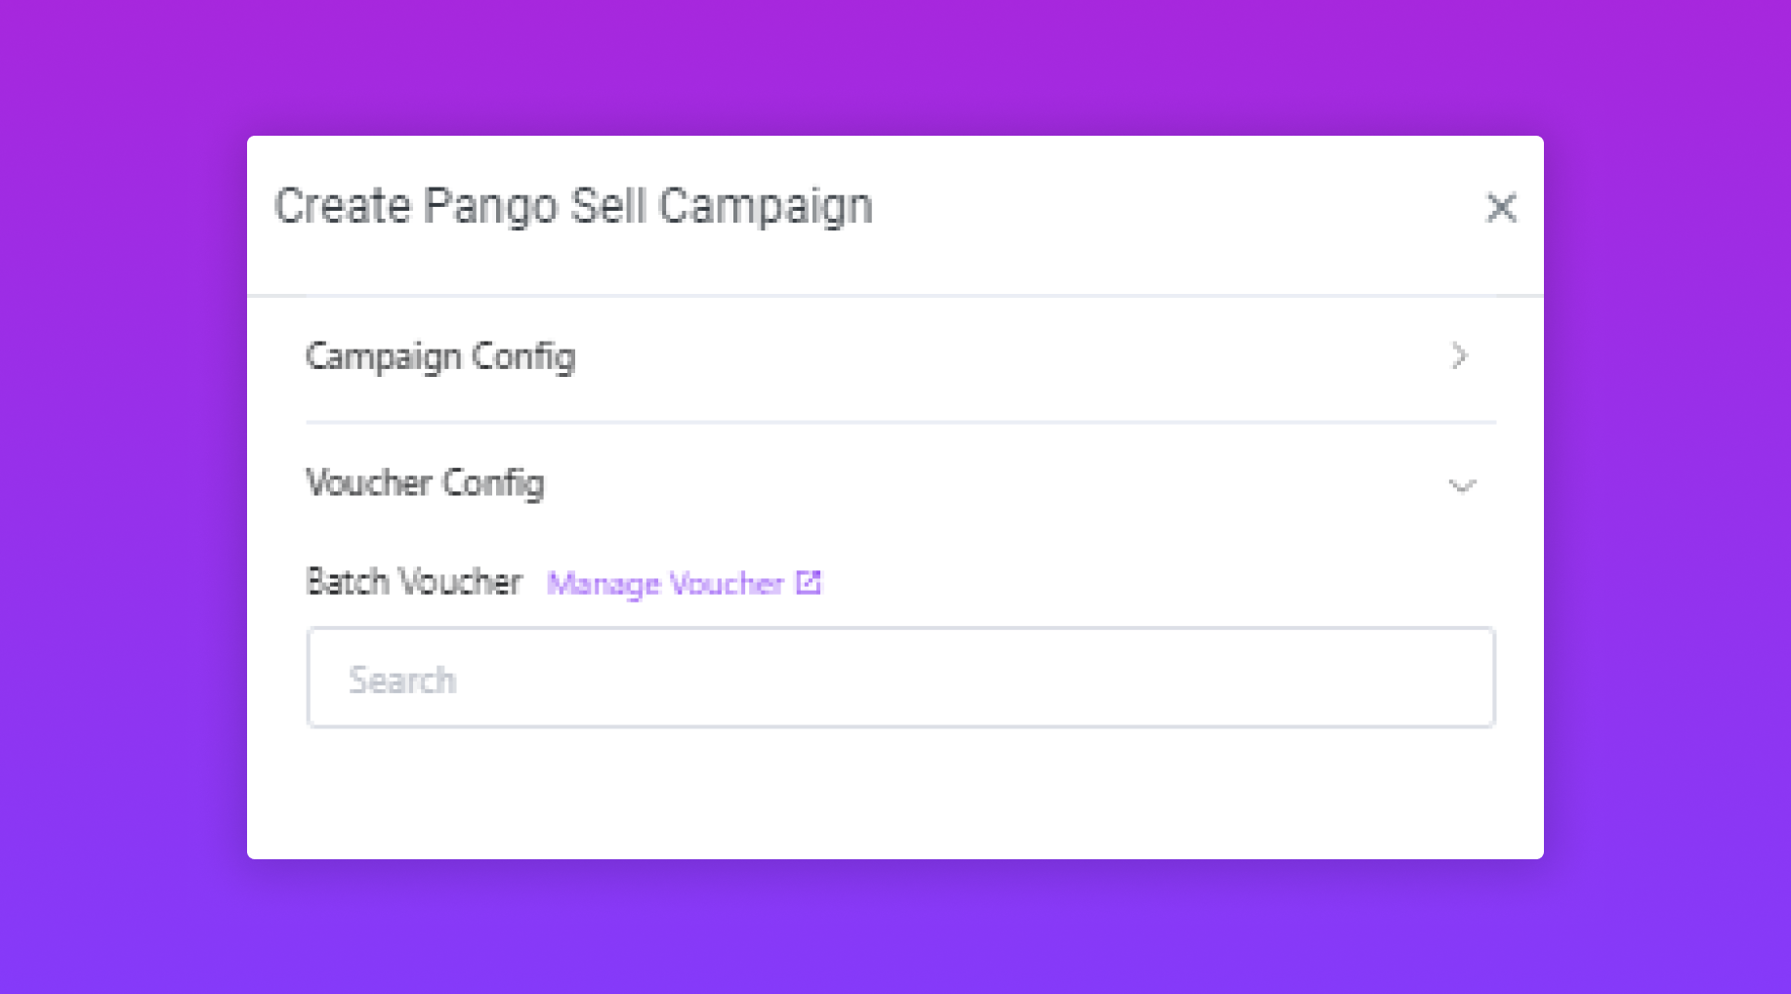
Task: Click the downward arrow on Voucher Config
Action: pyautogui.click(x=1461, y=485)
